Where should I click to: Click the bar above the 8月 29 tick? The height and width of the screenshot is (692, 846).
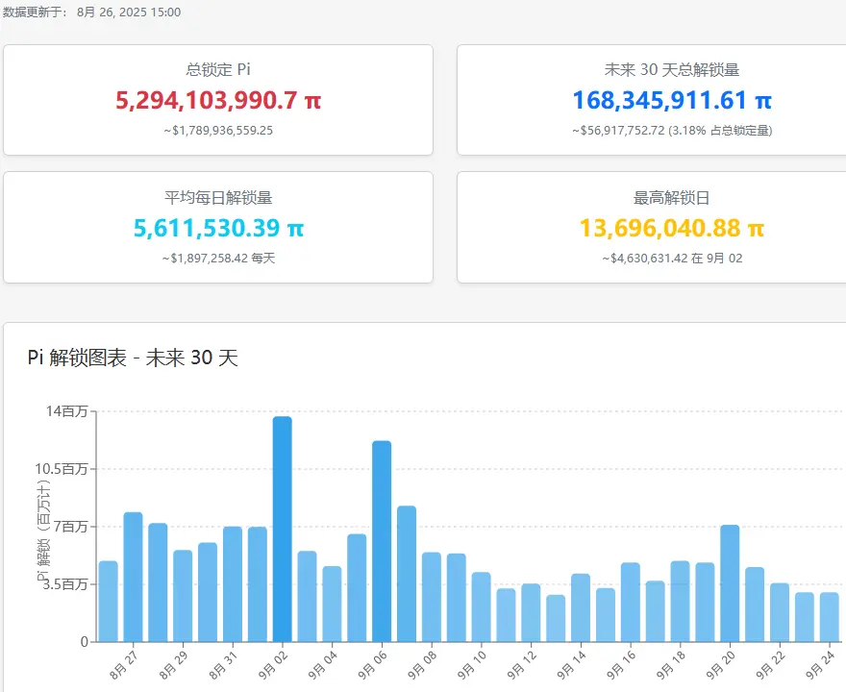coord(183,596)
